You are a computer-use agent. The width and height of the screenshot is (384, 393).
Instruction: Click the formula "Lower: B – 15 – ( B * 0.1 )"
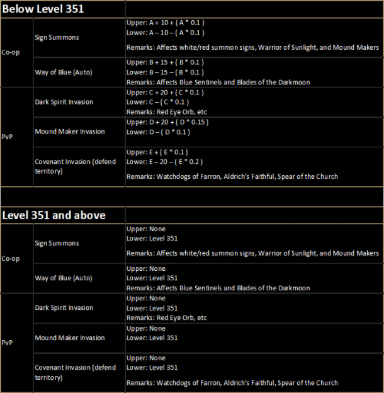click(165, 72)
